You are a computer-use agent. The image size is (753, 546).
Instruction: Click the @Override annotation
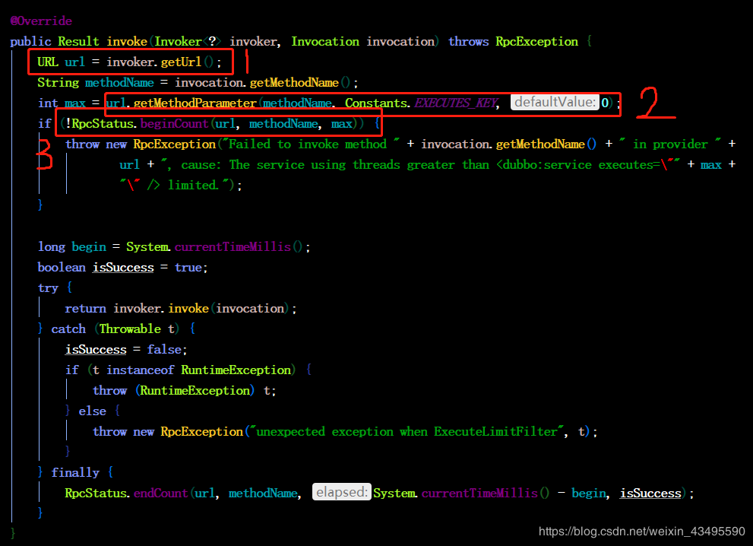41,21
